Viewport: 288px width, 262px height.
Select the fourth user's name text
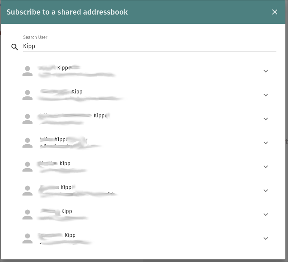click(x=62, y=140)
